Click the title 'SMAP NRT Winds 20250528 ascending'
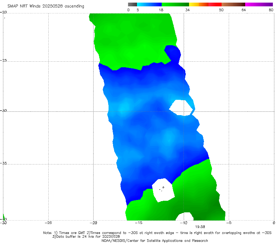Screen dimensions: 277x243 pyautogui.click(x=46, y=6)
